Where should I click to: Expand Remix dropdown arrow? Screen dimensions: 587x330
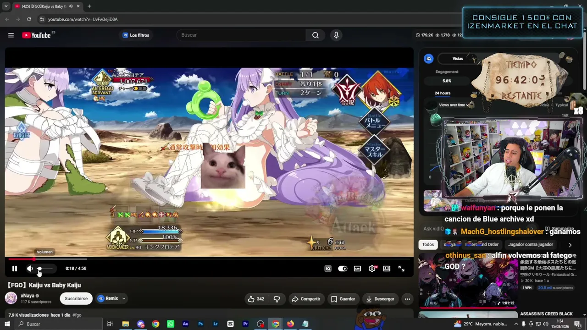click(123, 298)
